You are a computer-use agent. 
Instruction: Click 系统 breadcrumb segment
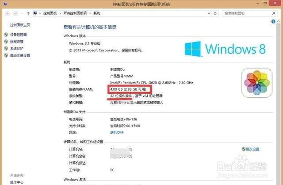97,13
